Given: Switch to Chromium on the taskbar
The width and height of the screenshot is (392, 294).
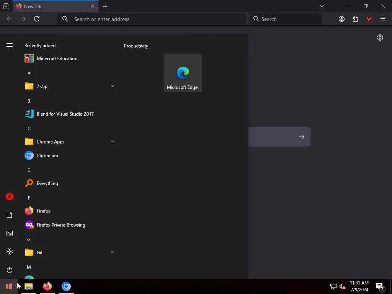Looking at the screenshot, I should 66,286.
